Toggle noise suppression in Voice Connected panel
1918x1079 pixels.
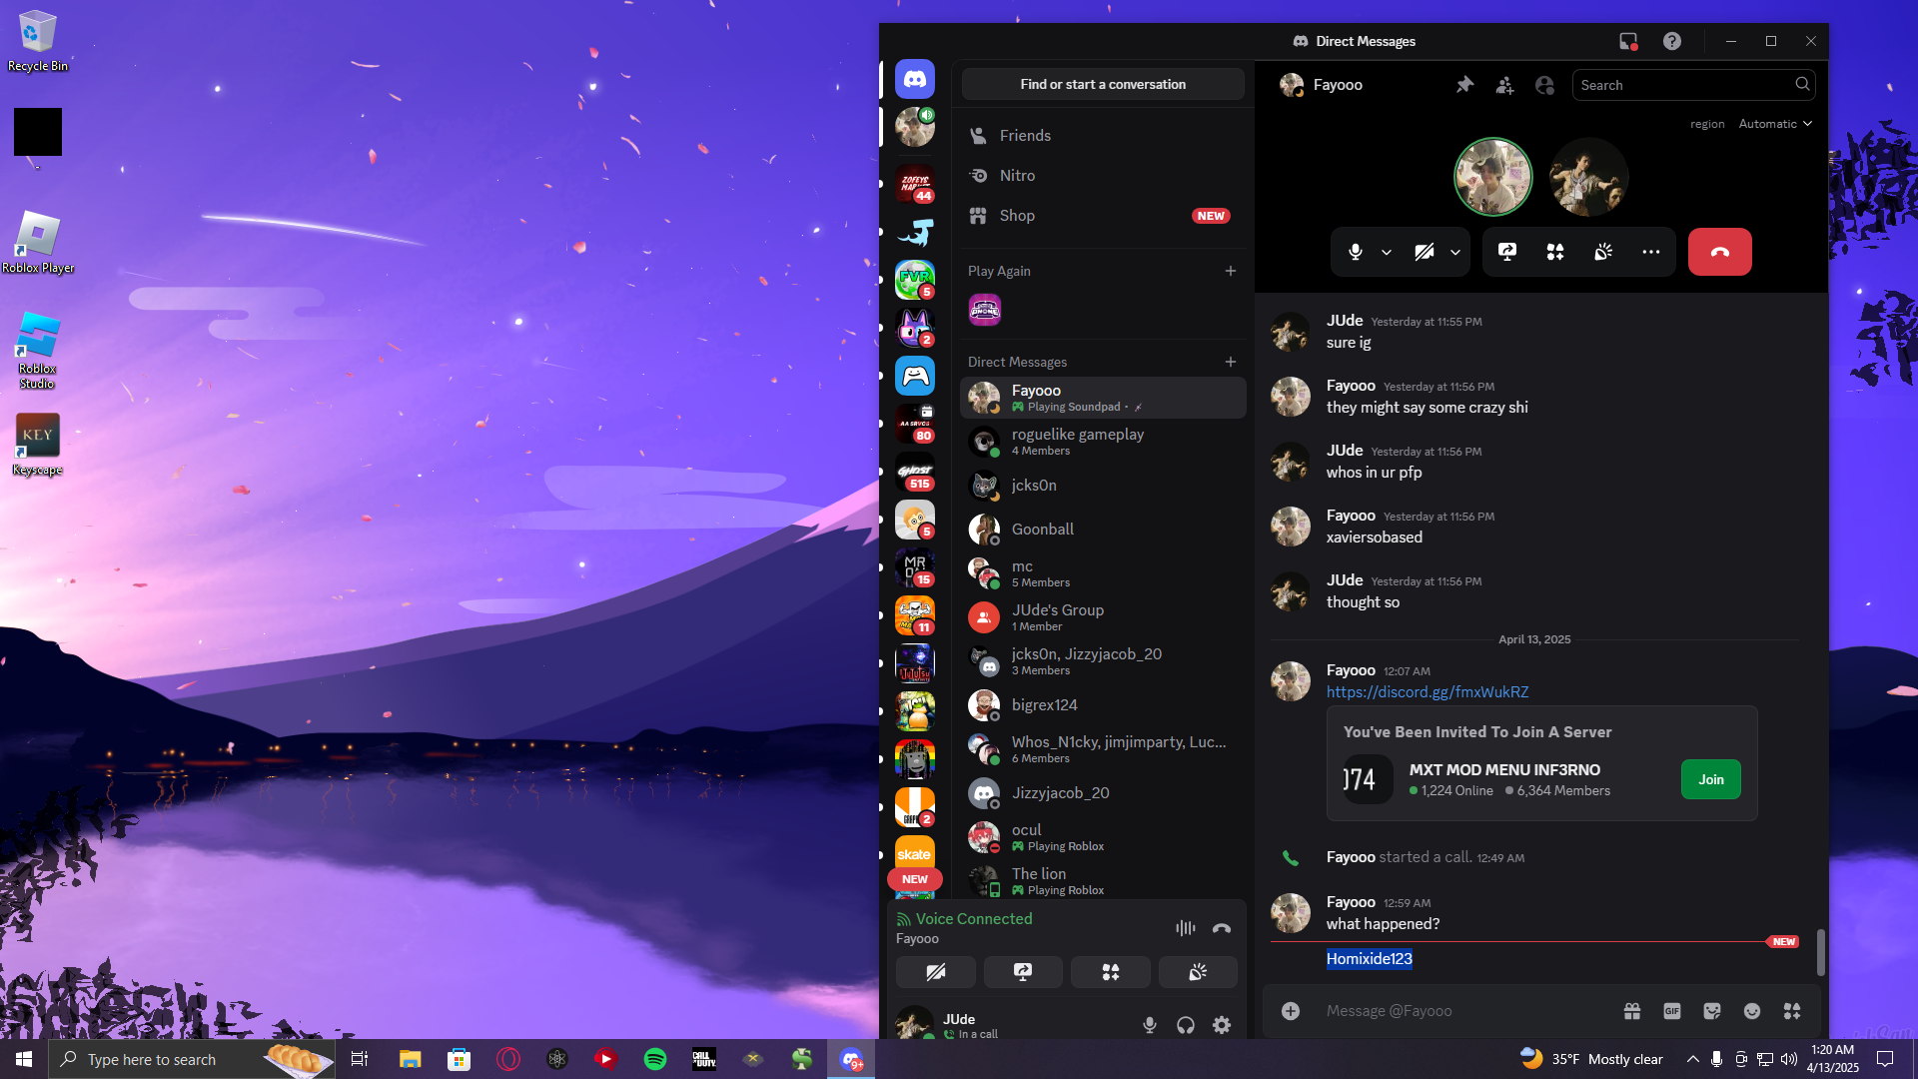coord(1186,928)
